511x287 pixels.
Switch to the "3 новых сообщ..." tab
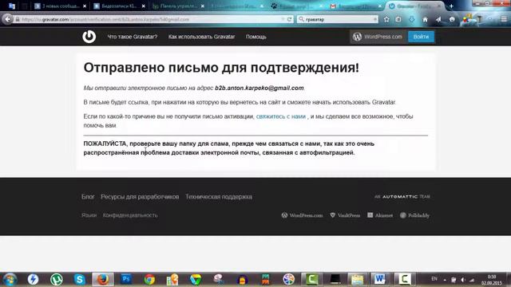tap(61, 6)
